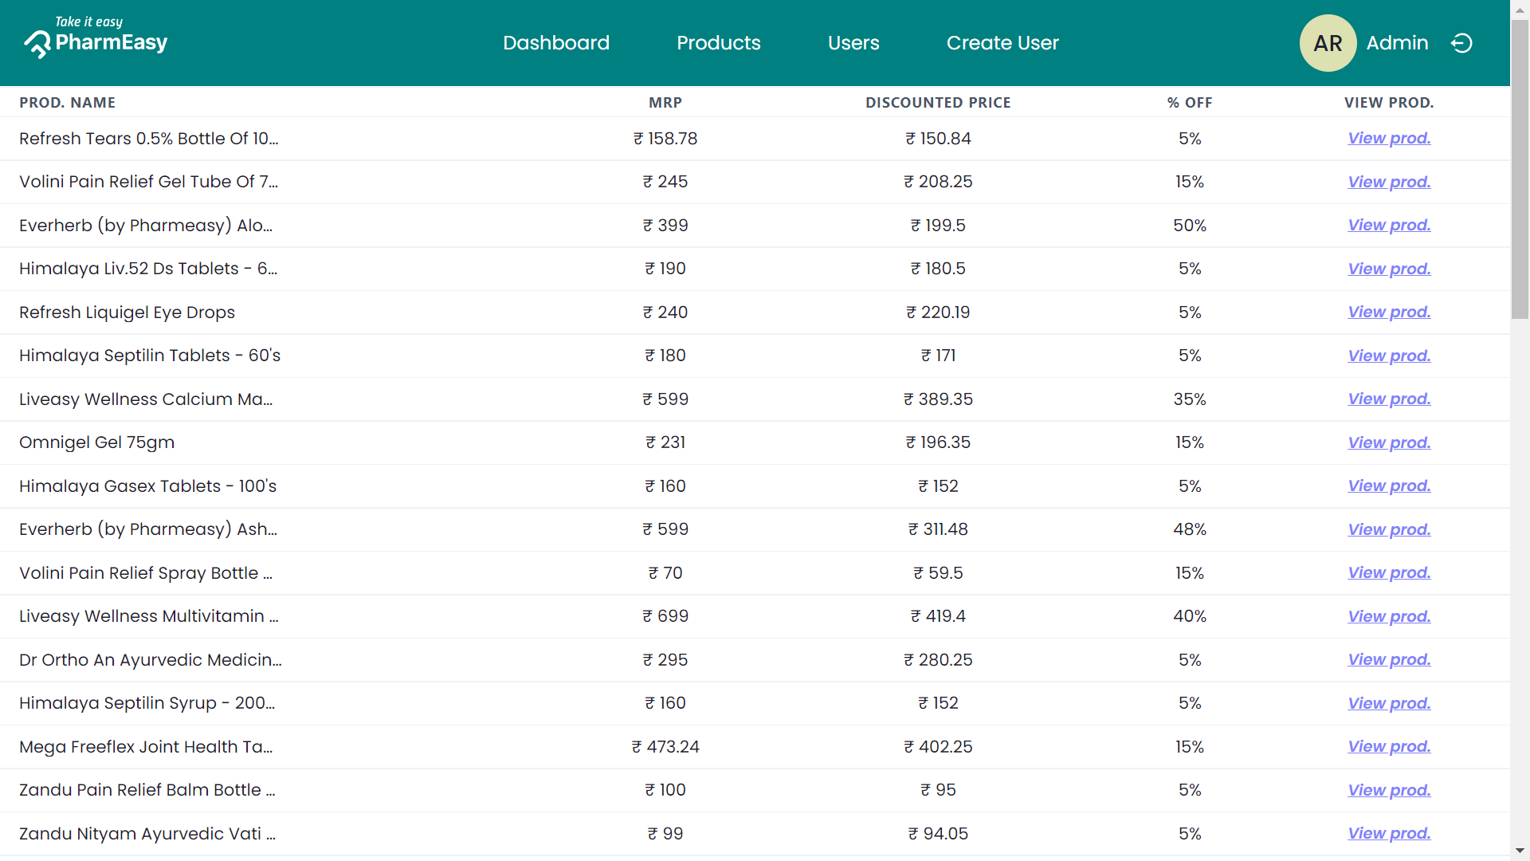Open the Dashboard menu item
Viewport: 1530px width, 861px height.
point(555,43)
